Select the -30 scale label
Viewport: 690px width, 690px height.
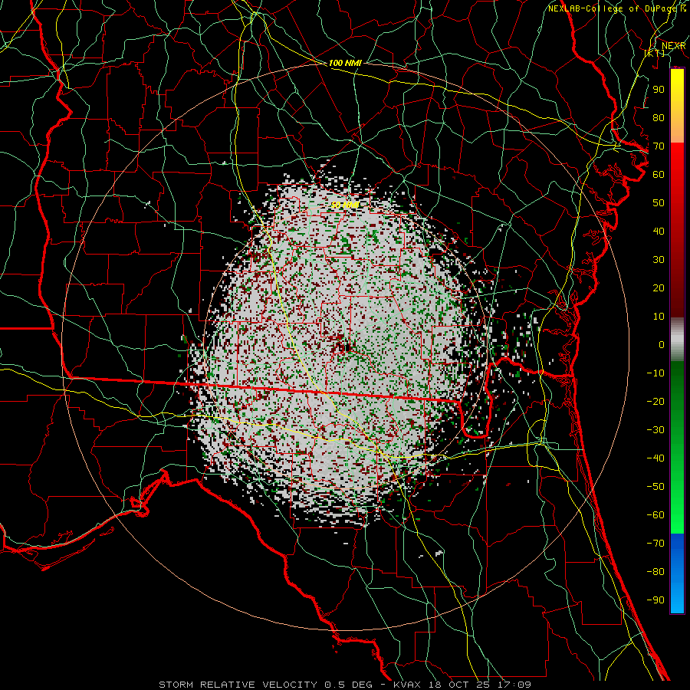655,430
